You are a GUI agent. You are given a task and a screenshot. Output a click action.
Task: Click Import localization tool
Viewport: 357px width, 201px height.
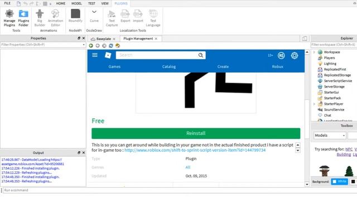(138, 16)
